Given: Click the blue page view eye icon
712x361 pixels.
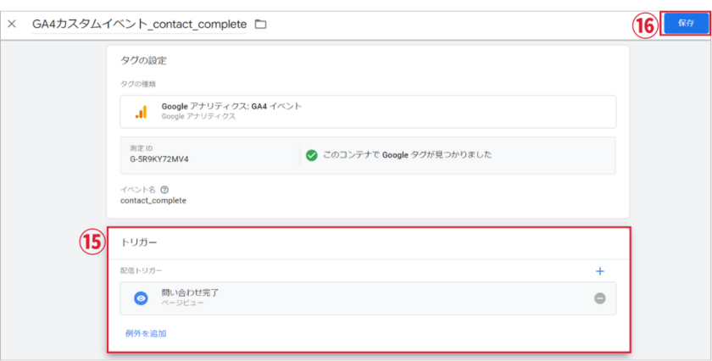Looking at the screenshot, I should (x=141, y=298).
